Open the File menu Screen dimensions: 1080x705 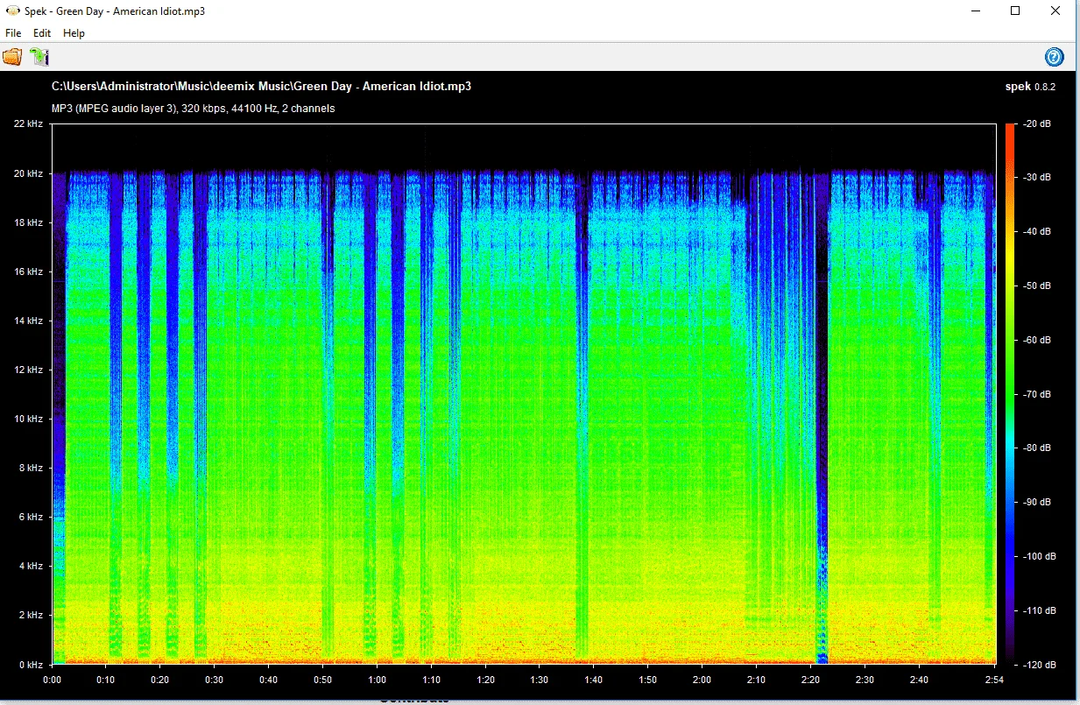(13, 32)
